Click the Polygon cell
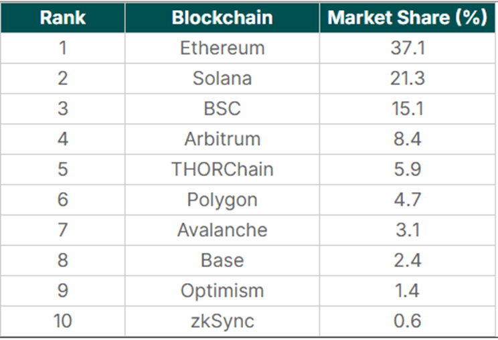Image resolution: width=498 pixels, height=340 pixels. [222, 199]
